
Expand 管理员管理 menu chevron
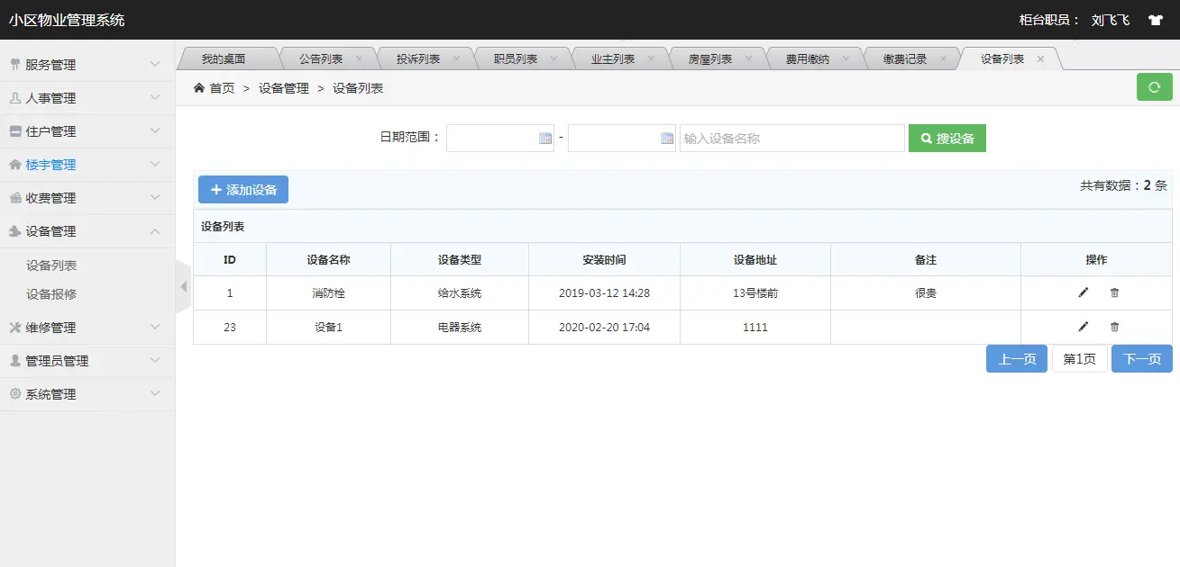tap(155, 360)
